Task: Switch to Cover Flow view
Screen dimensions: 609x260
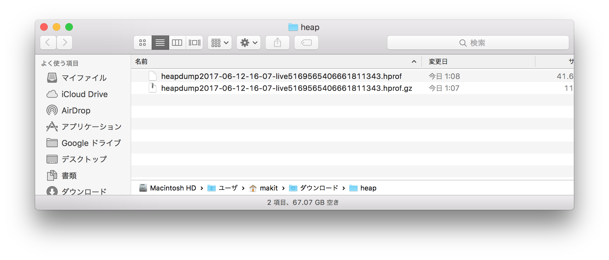Action: coord(194,43)
